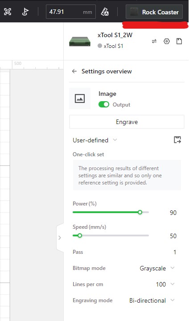Click the Speed value 50
This screenshot has width=189, height=321.
[173, 236]
